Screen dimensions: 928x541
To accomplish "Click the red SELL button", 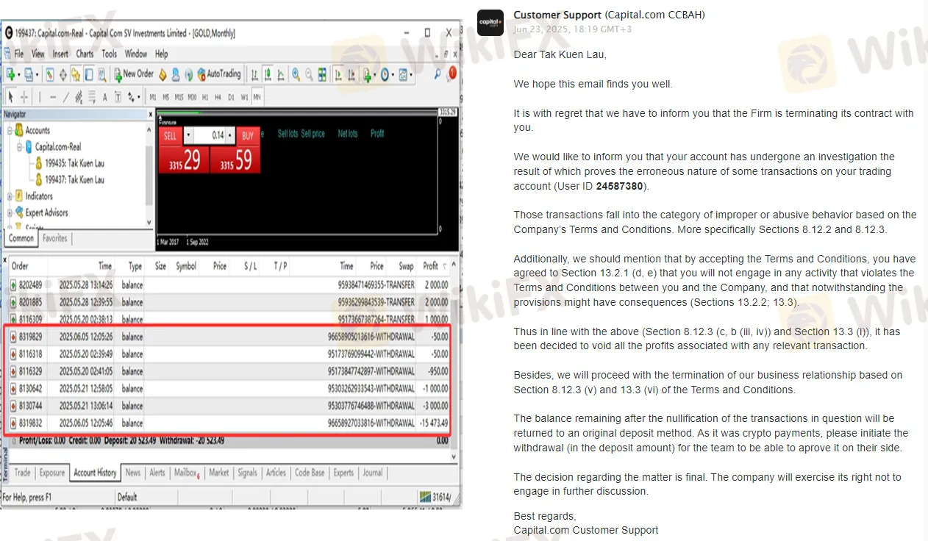I will 170,136.
